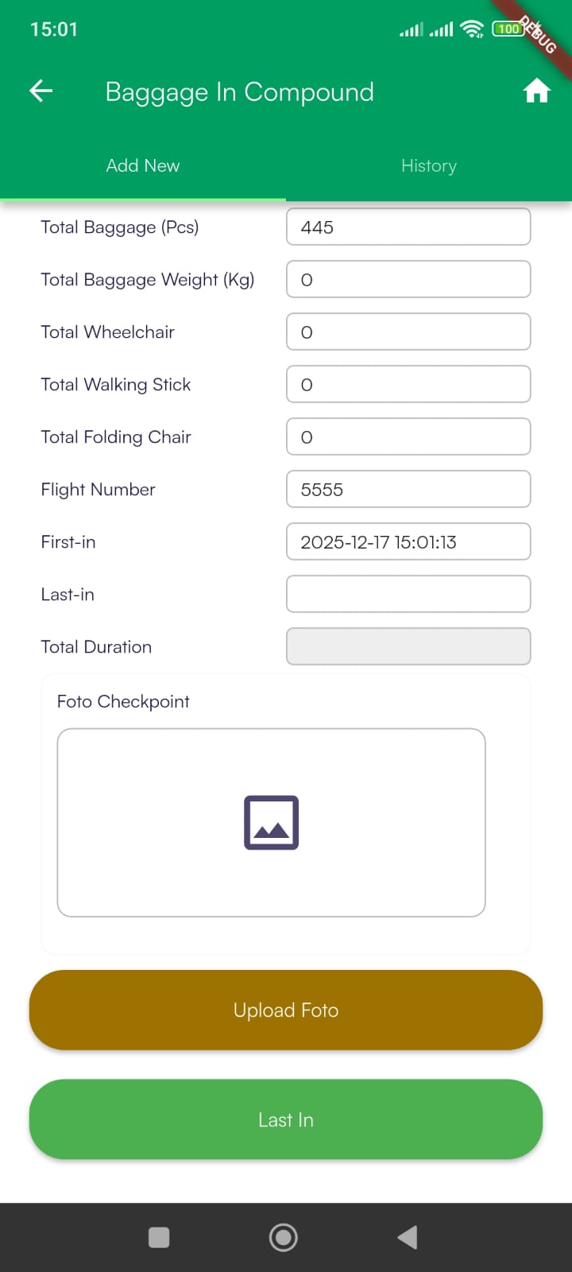
Task: Tap the image placeholder icon
Action: pyautogui.click(x=271, y=822)
